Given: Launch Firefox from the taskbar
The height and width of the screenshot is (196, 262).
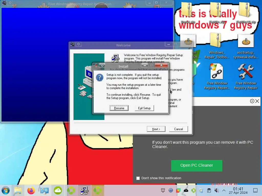Looking at the screenshot, I should [31, 190].
